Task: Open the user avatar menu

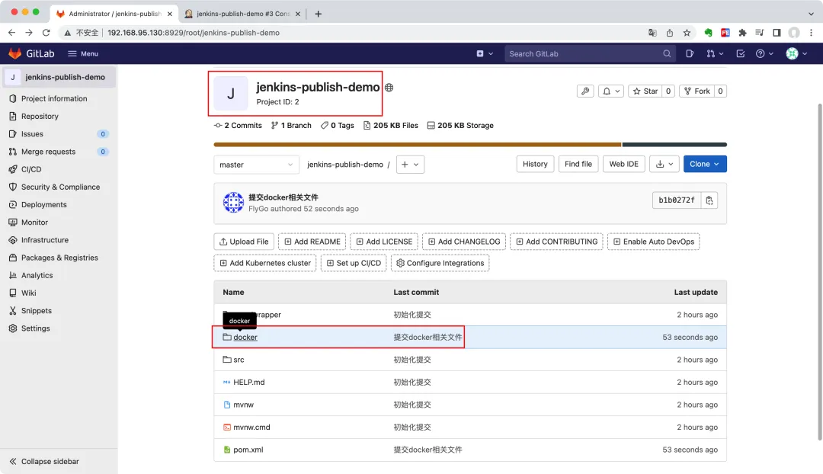Action: [796, 53]
